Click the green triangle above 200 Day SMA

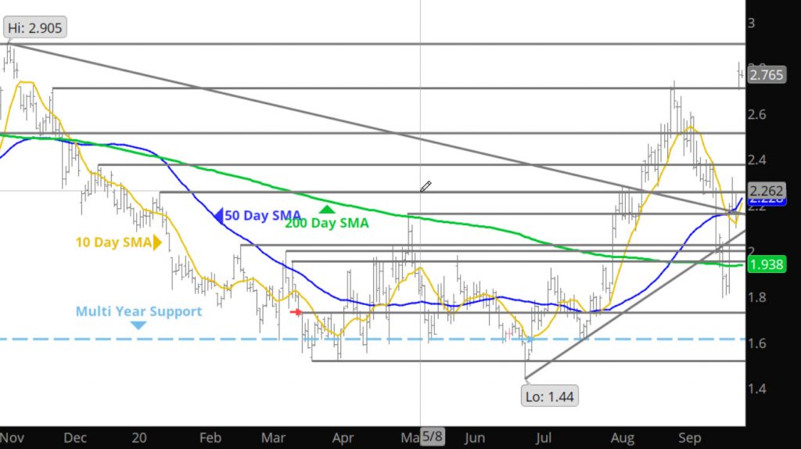tap(327, 209)
